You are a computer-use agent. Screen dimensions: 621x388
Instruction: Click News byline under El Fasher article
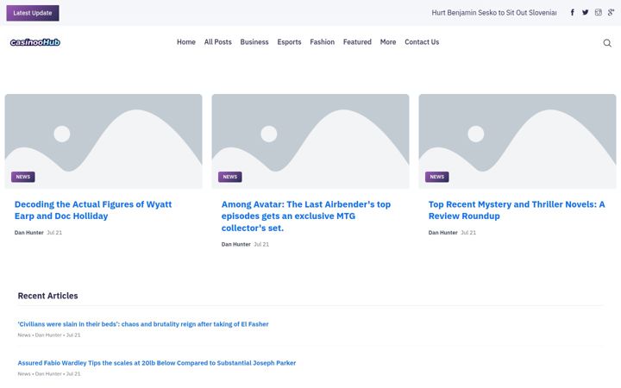point(24,335)
